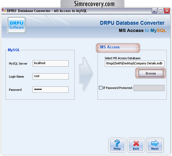Click the MS Access group heading
Screen dimensions: 172x156
point(110,47)
